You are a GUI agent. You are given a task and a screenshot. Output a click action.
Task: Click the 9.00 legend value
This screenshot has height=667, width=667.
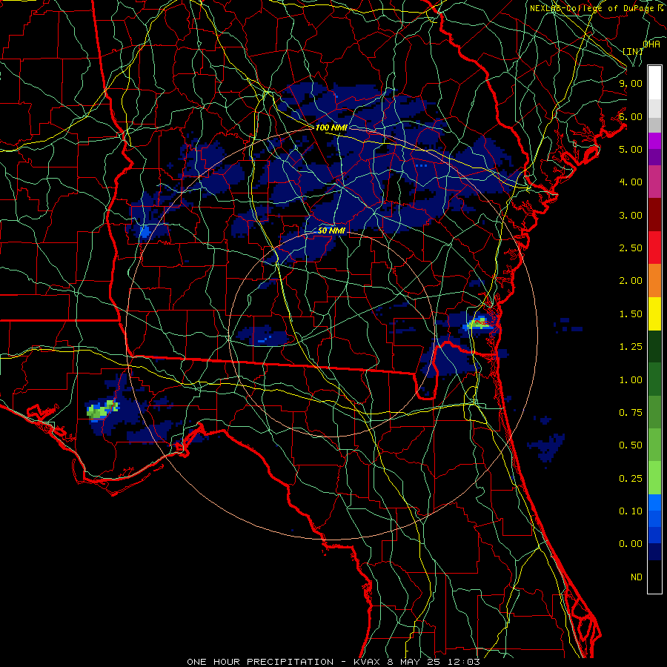(631, 83)
